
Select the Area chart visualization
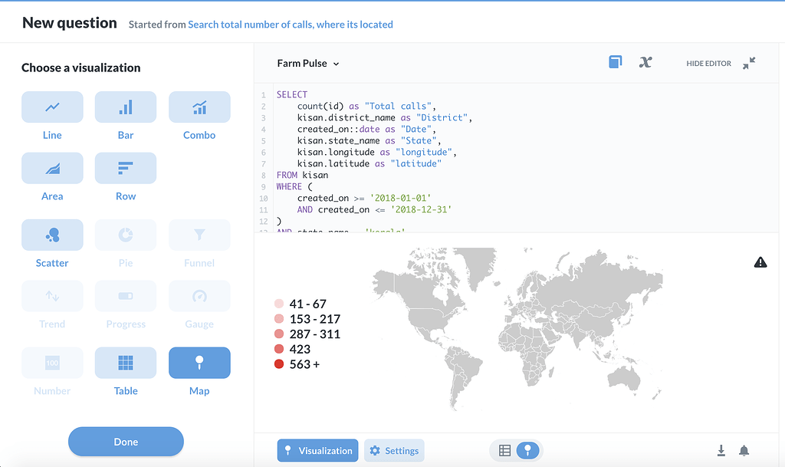pos(52,168)
